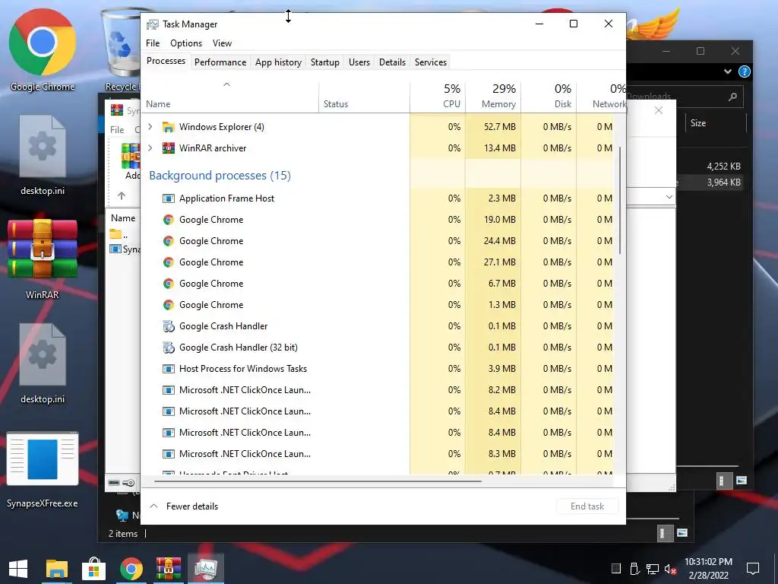Viewport: 778px width, 584px height.
Task: Switch to Chrome in the taskbar
Action: click(x=131, y=569)
